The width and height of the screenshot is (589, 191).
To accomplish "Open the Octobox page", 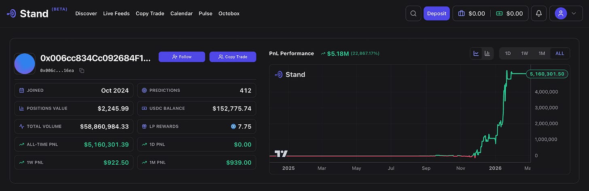I will click(x=229, y=13).
